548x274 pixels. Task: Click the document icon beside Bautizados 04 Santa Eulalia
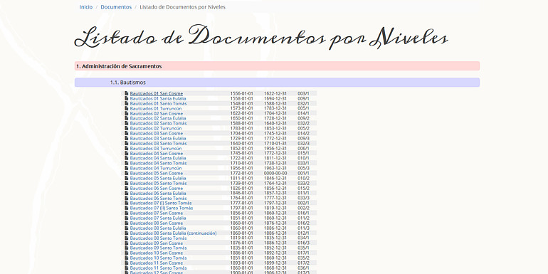[x=127, y=158]
